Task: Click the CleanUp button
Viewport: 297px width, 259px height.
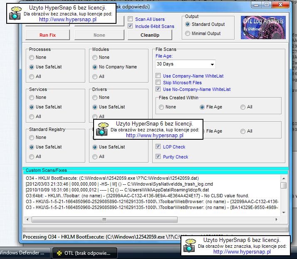Action: 150,35
